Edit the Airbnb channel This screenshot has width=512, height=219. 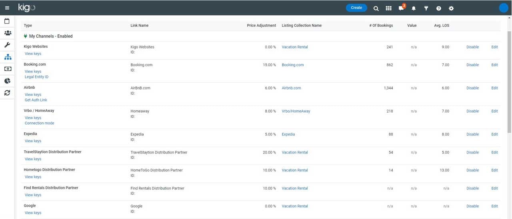[x=494, y=88]
